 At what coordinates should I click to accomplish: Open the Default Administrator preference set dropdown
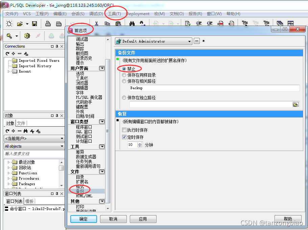point(153,41)
